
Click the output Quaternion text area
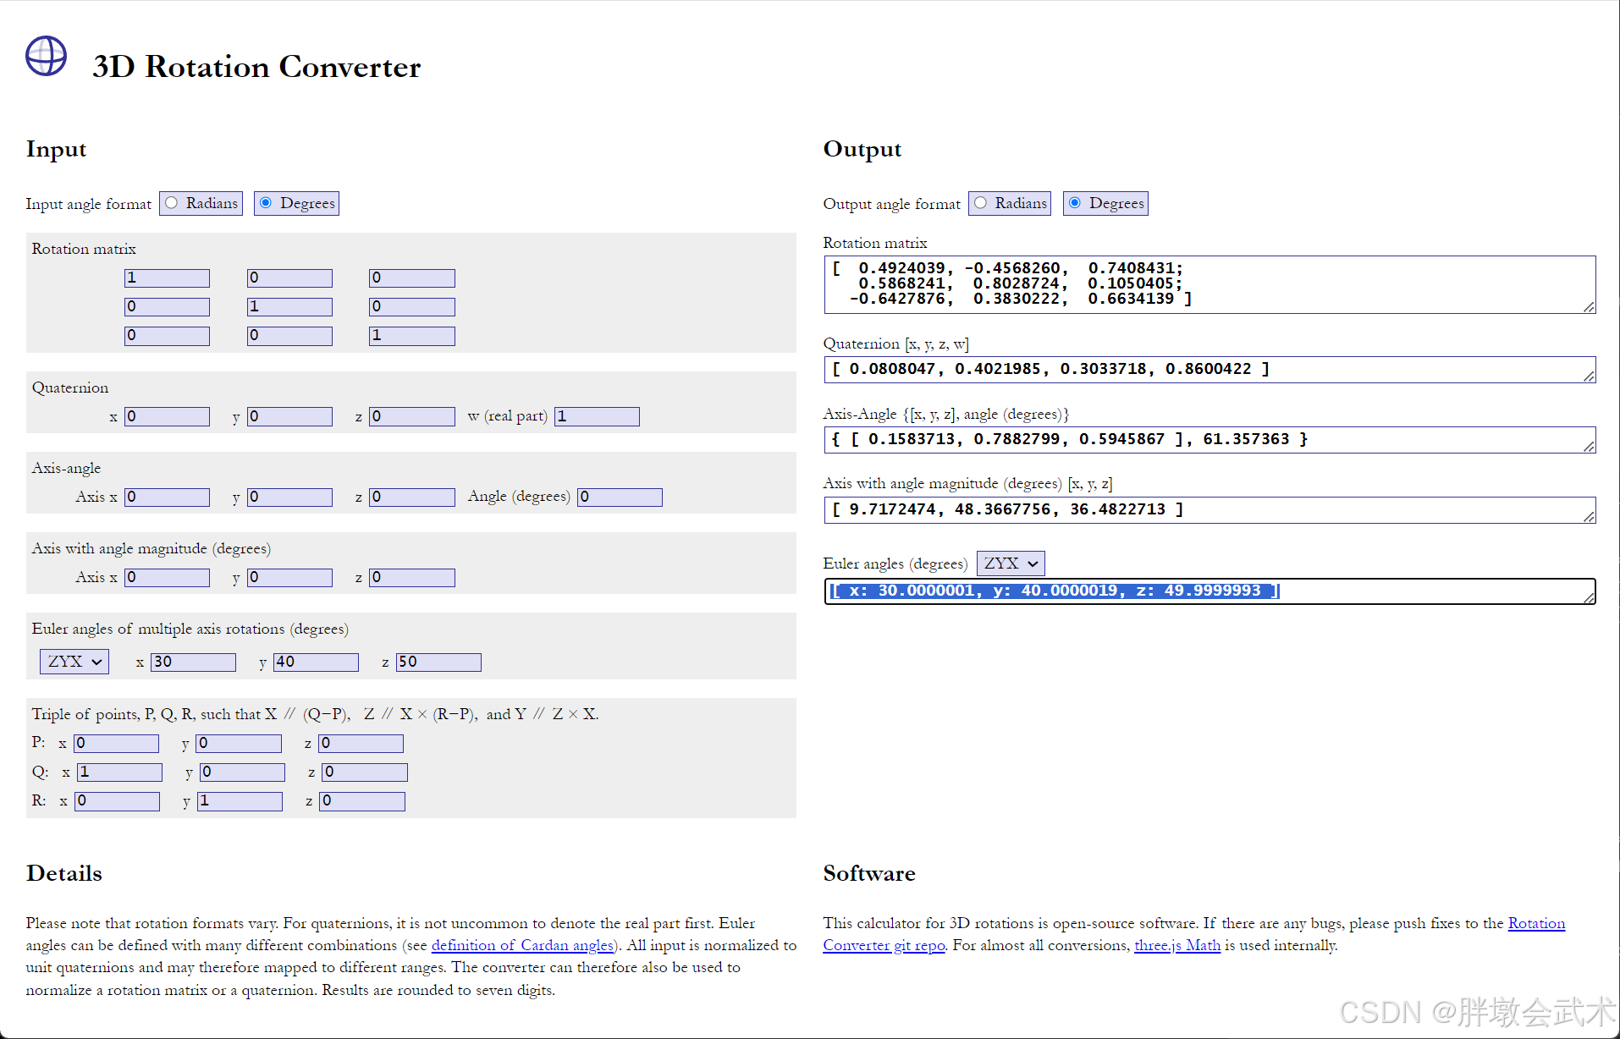(x=1209, y=370)
